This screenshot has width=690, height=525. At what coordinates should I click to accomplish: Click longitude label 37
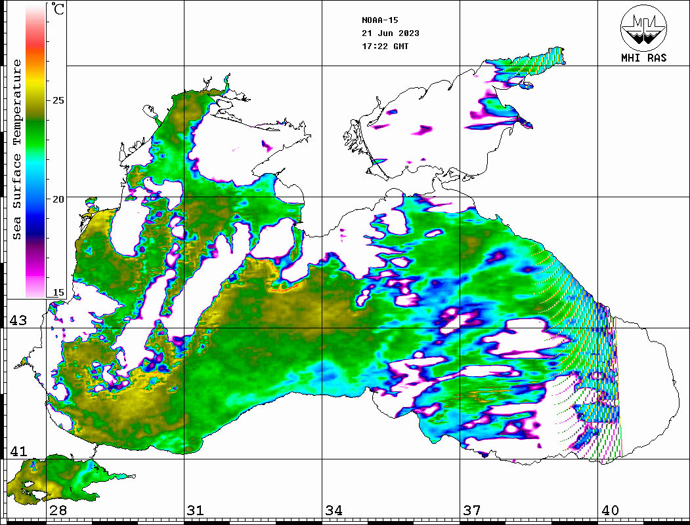tap(472, 510)
